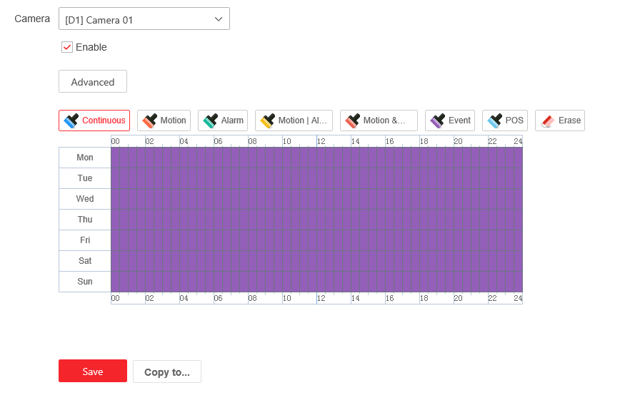The height and width of the screenshot is (410, 625).
Task: Save the recording schedule
Action: click(x=93, y=371)
